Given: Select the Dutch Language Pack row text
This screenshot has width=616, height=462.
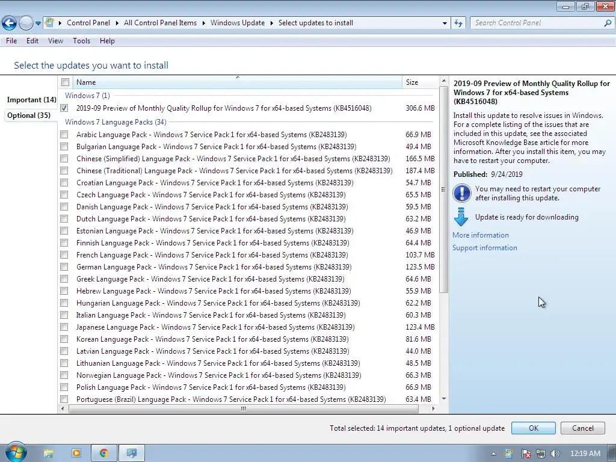Looking at the screenshot, I should [211, 219].
